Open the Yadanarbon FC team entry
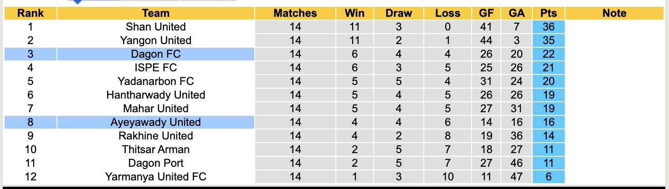The width and height of the screenshot is (669, 189). coord(155,81)
